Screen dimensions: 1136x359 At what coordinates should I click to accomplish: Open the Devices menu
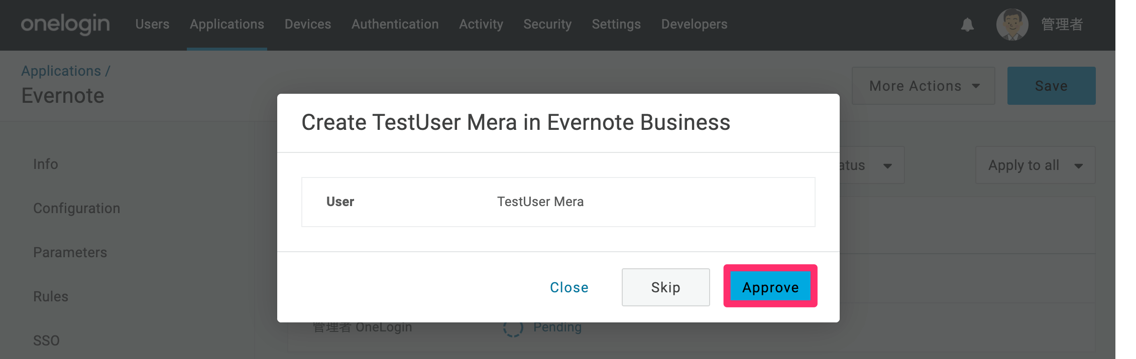[x=308, y=24]
